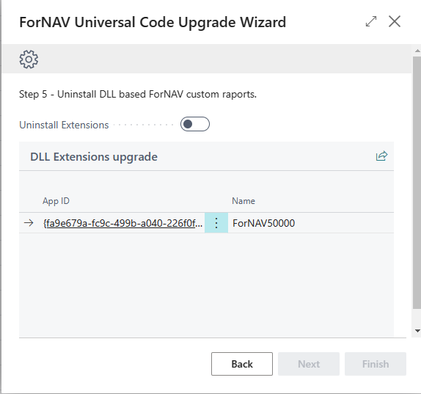The width and height of the screenshot is (421, 394).
Task: Click the scrollbar up arrow
Action: coord(417,51)
